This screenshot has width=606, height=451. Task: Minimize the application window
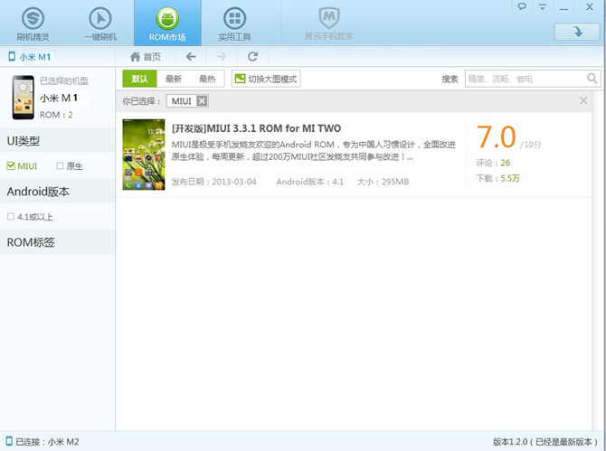(563, 8)
